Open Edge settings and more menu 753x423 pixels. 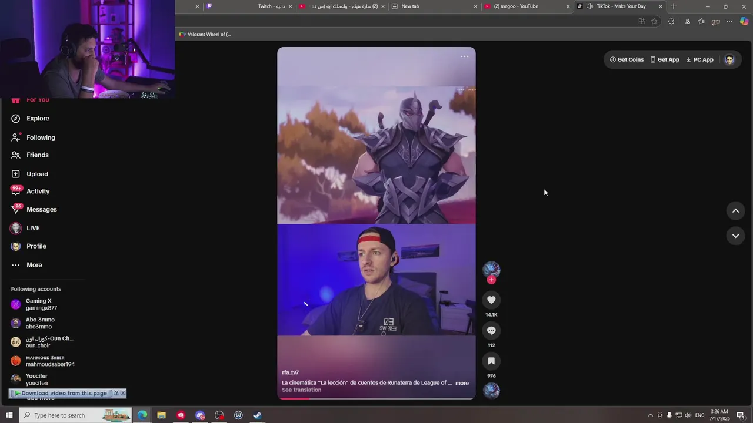(729, 21)
